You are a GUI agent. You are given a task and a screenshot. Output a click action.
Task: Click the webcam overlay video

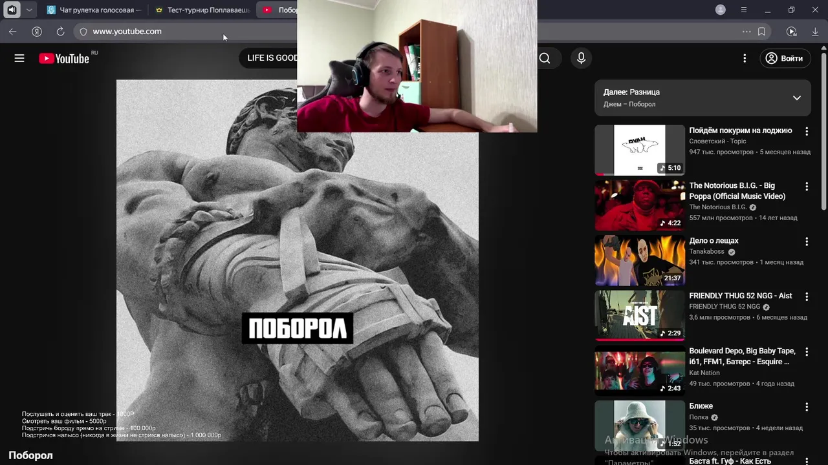(x=417, y=66)
